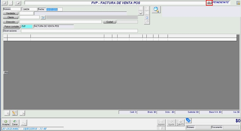The width and height of the screenshot is (241, 131).
Task: Click the document icon next to Cerrar
Action: click(24, 122)
